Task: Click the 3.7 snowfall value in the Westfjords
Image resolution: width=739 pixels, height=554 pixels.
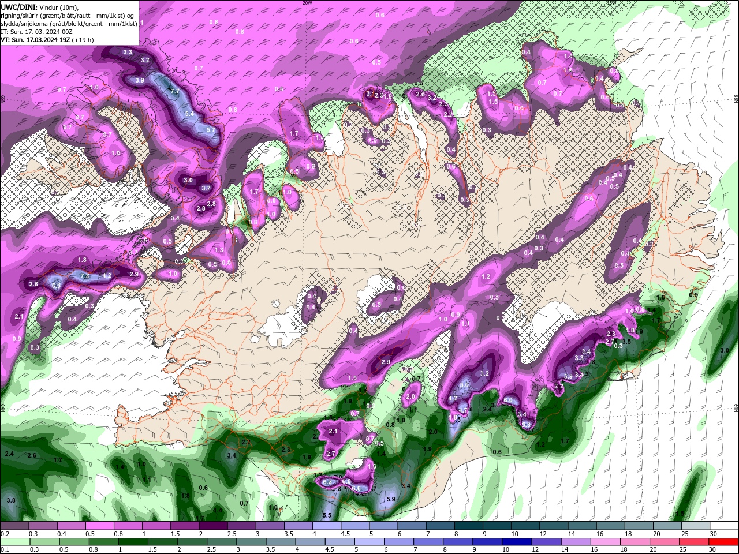Action: 206,188
